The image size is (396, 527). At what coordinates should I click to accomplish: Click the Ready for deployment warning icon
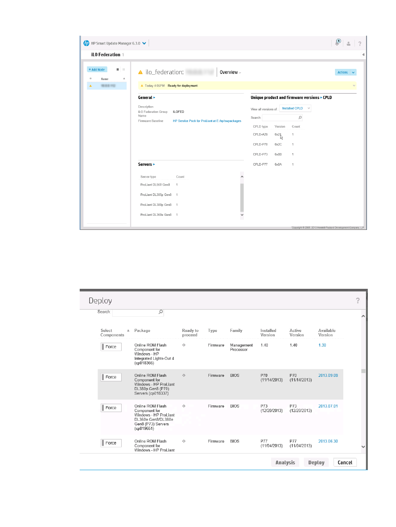pos(142,86)
